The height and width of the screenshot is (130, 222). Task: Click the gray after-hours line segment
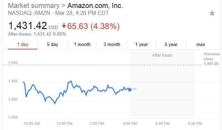click(x=134, y=89)
